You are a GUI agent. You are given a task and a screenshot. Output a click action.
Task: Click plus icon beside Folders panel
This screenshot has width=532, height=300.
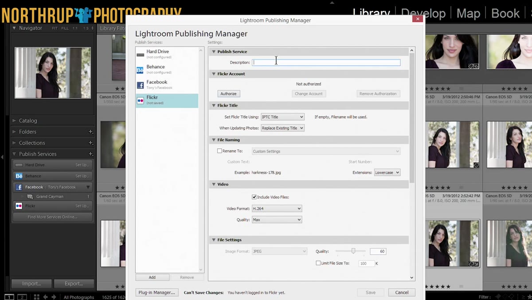[90, 132]
